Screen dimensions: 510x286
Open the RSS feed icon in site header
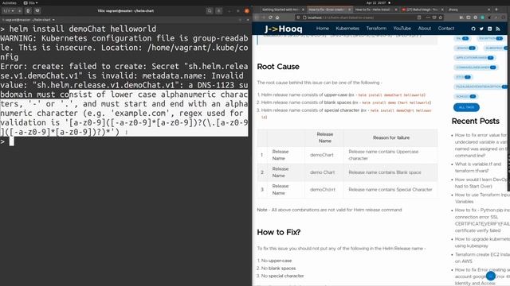coord(497,29)
